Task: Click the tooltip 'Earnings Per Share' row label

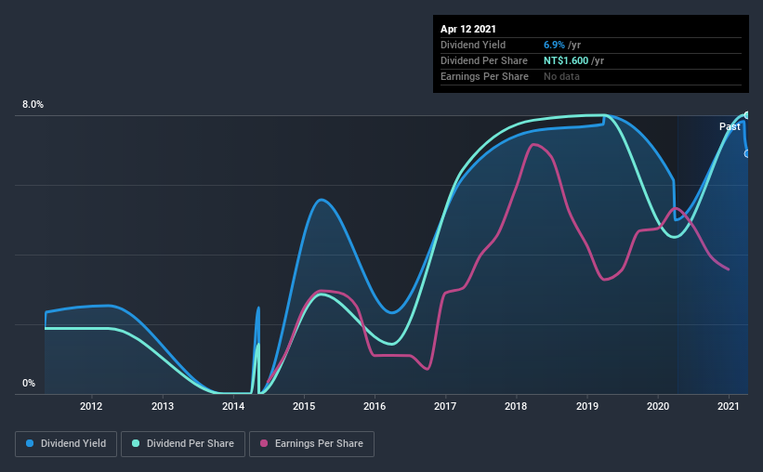Action: (x=484, y=76)
